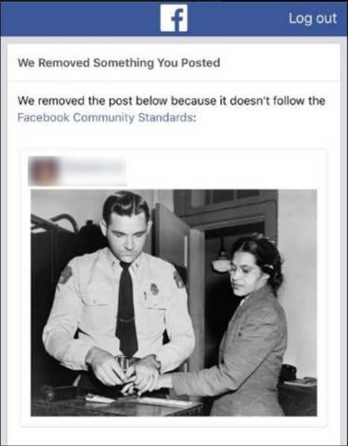Click the Facebook logo icon
The width and height of the screenshot is (348, 446).
[173, 18]
